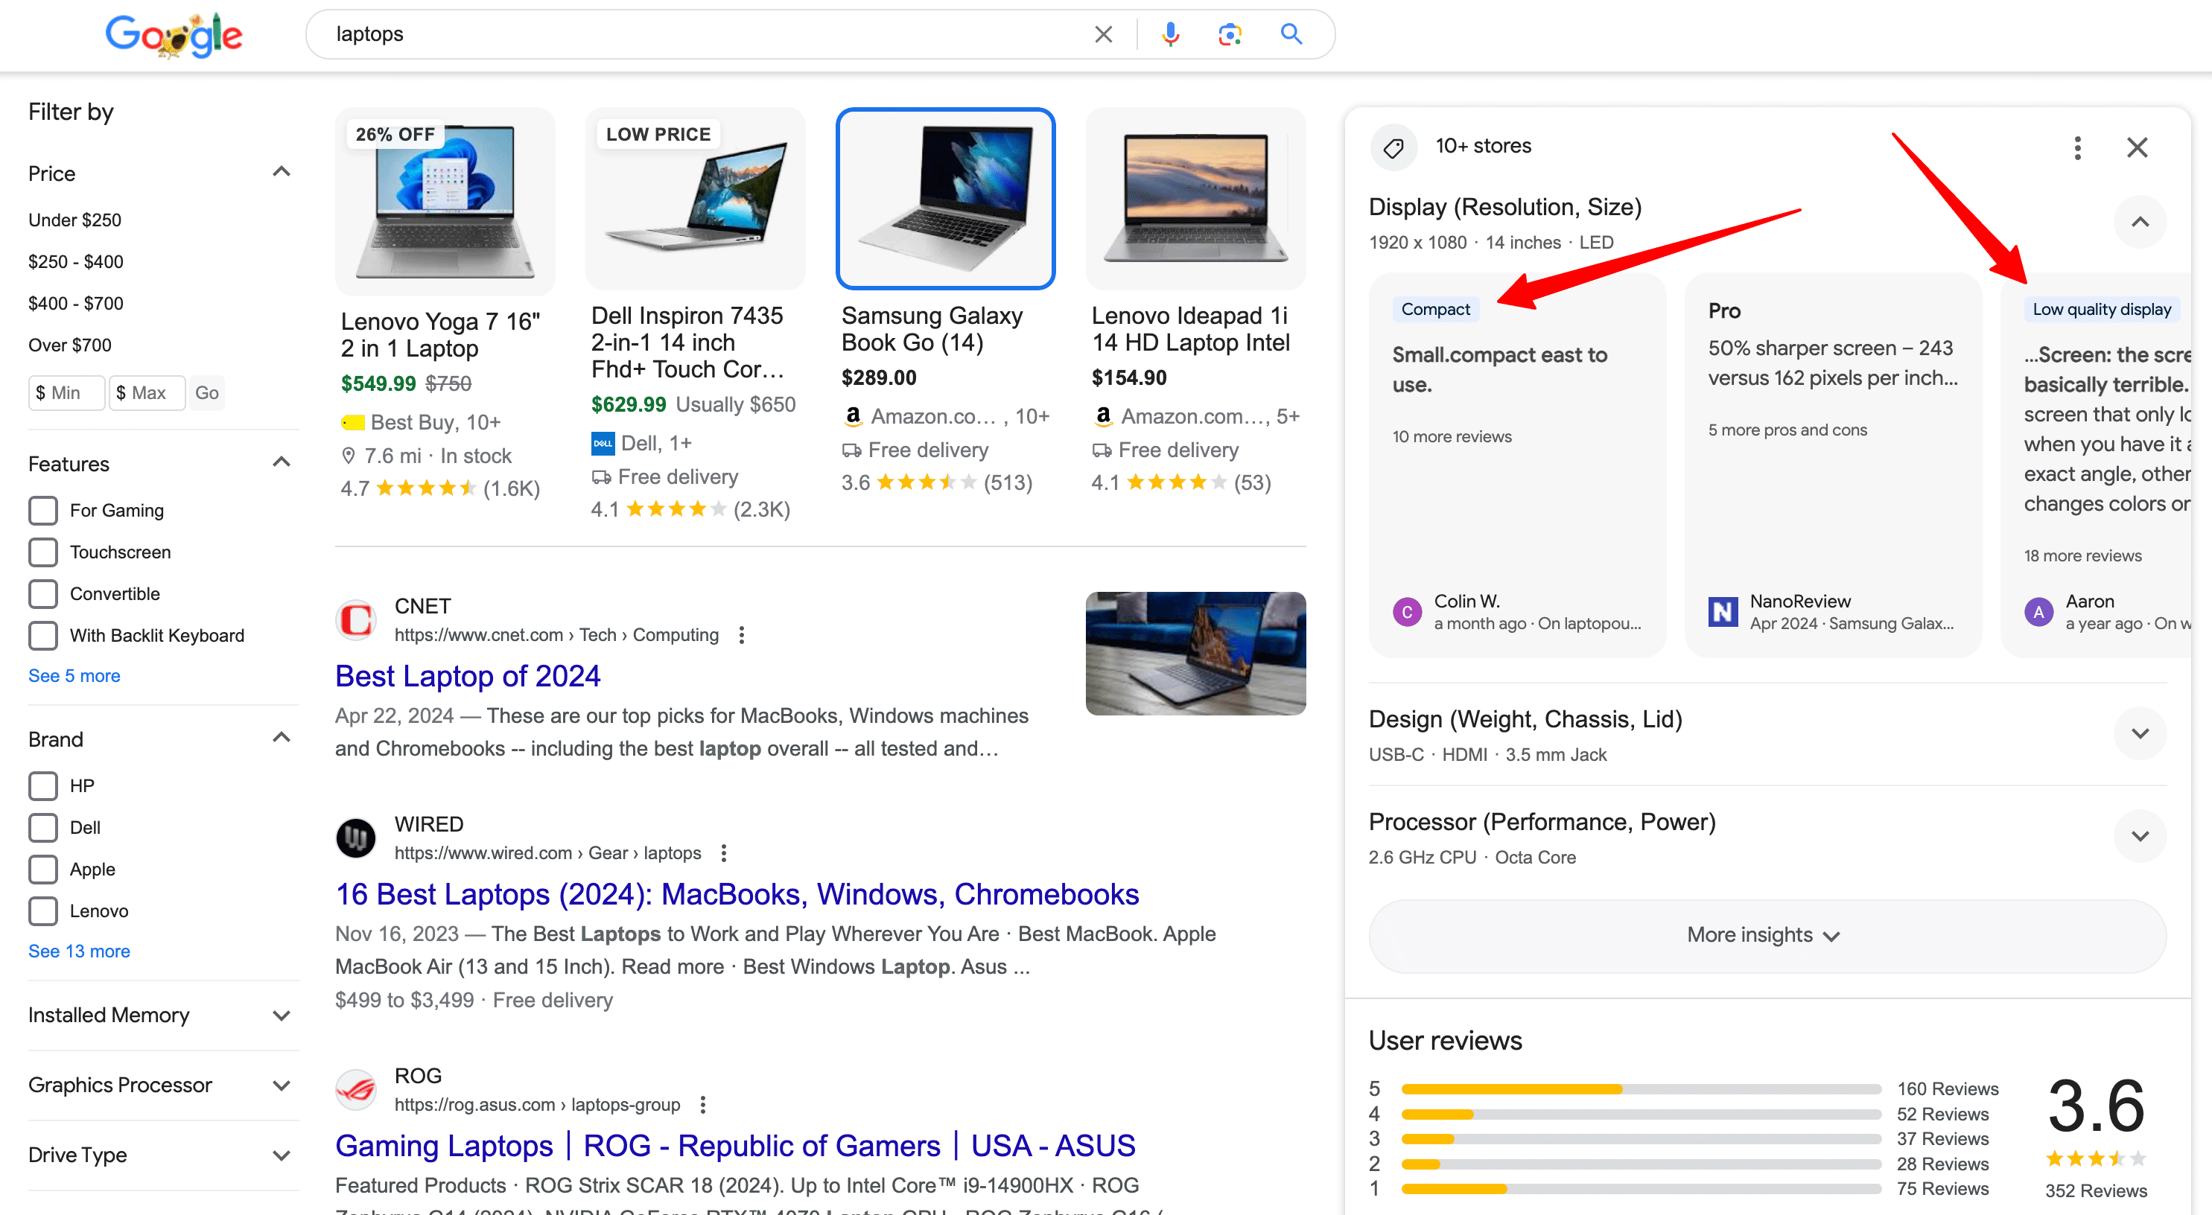Open the product panel three-dot menu

click(2077, 147)
